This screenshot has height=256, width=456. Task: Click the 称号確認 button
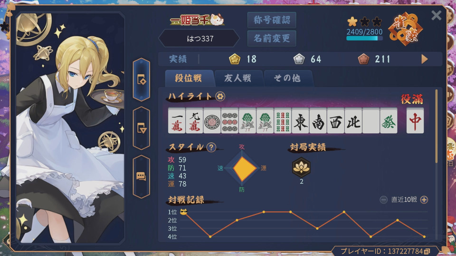tap(272, 20)
